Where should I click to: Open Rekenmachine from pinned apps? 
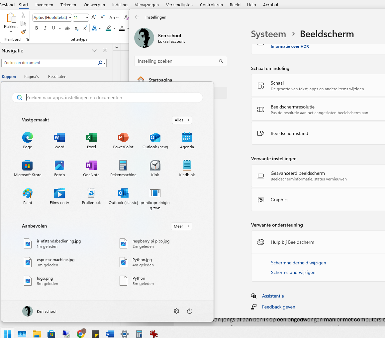click(123, 169)
